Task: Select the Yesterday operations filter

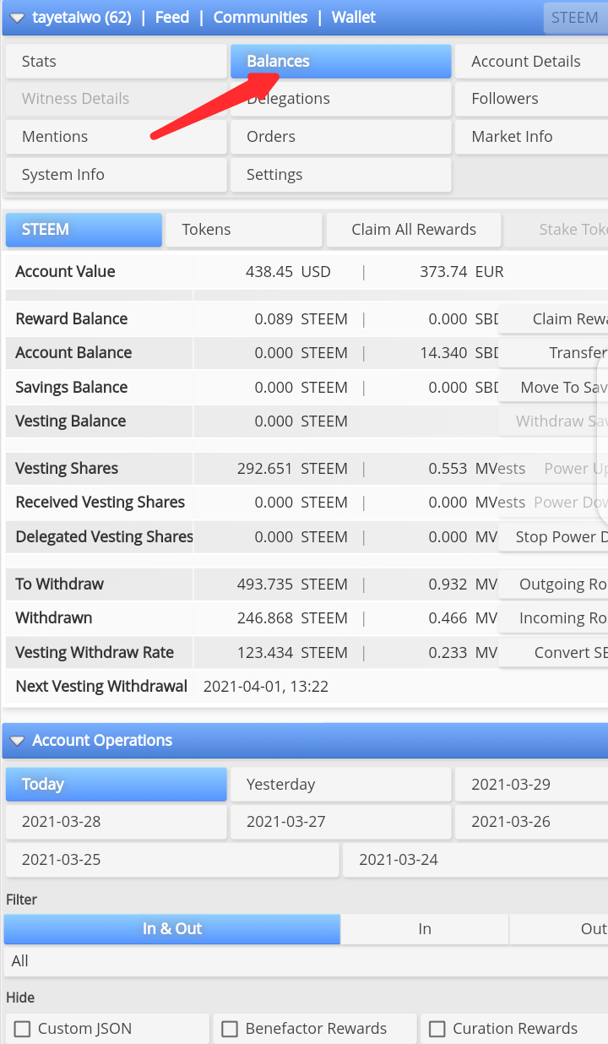Action: (340, 785)
